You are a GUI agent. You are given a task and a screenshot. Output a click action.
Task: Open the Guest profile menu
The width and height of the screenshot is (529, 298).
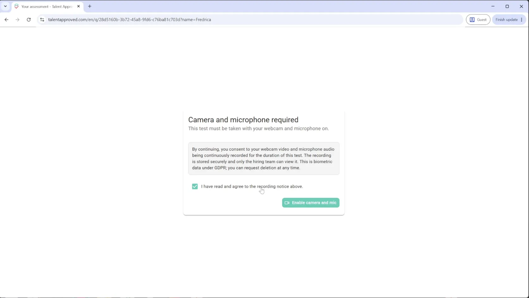[x=478, y=20]
